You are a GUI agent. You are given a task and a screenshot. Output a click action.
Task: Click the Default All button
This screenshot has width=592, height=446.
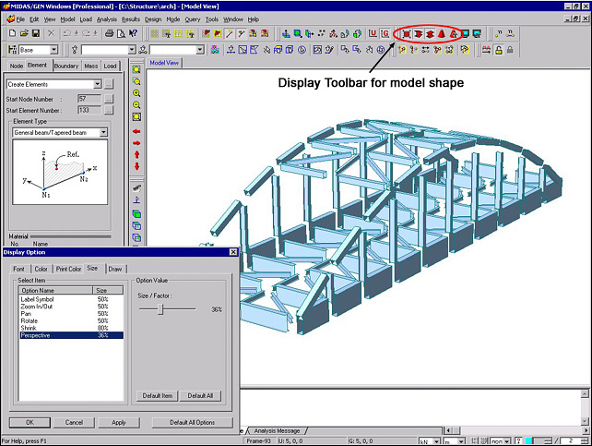tap(200, 396)
